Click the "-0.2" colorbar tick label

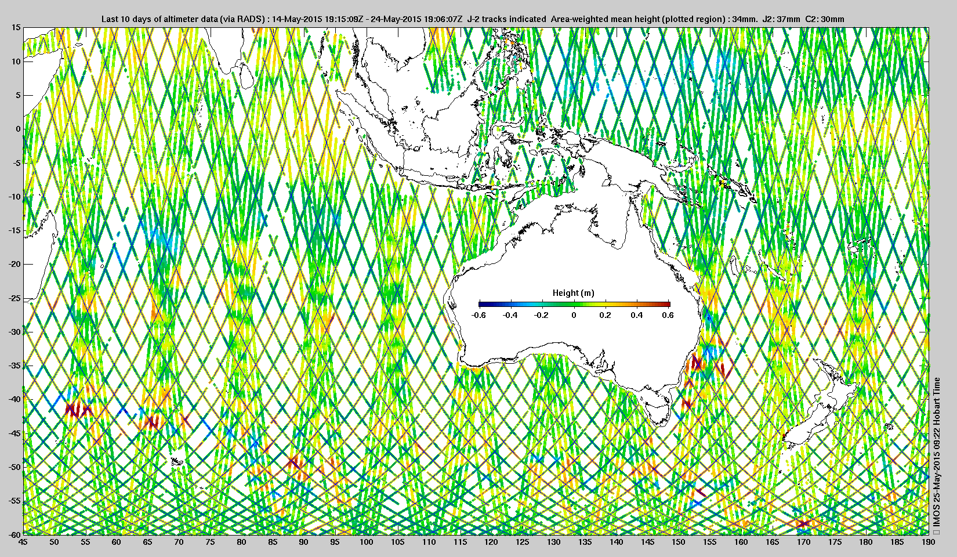542,315
